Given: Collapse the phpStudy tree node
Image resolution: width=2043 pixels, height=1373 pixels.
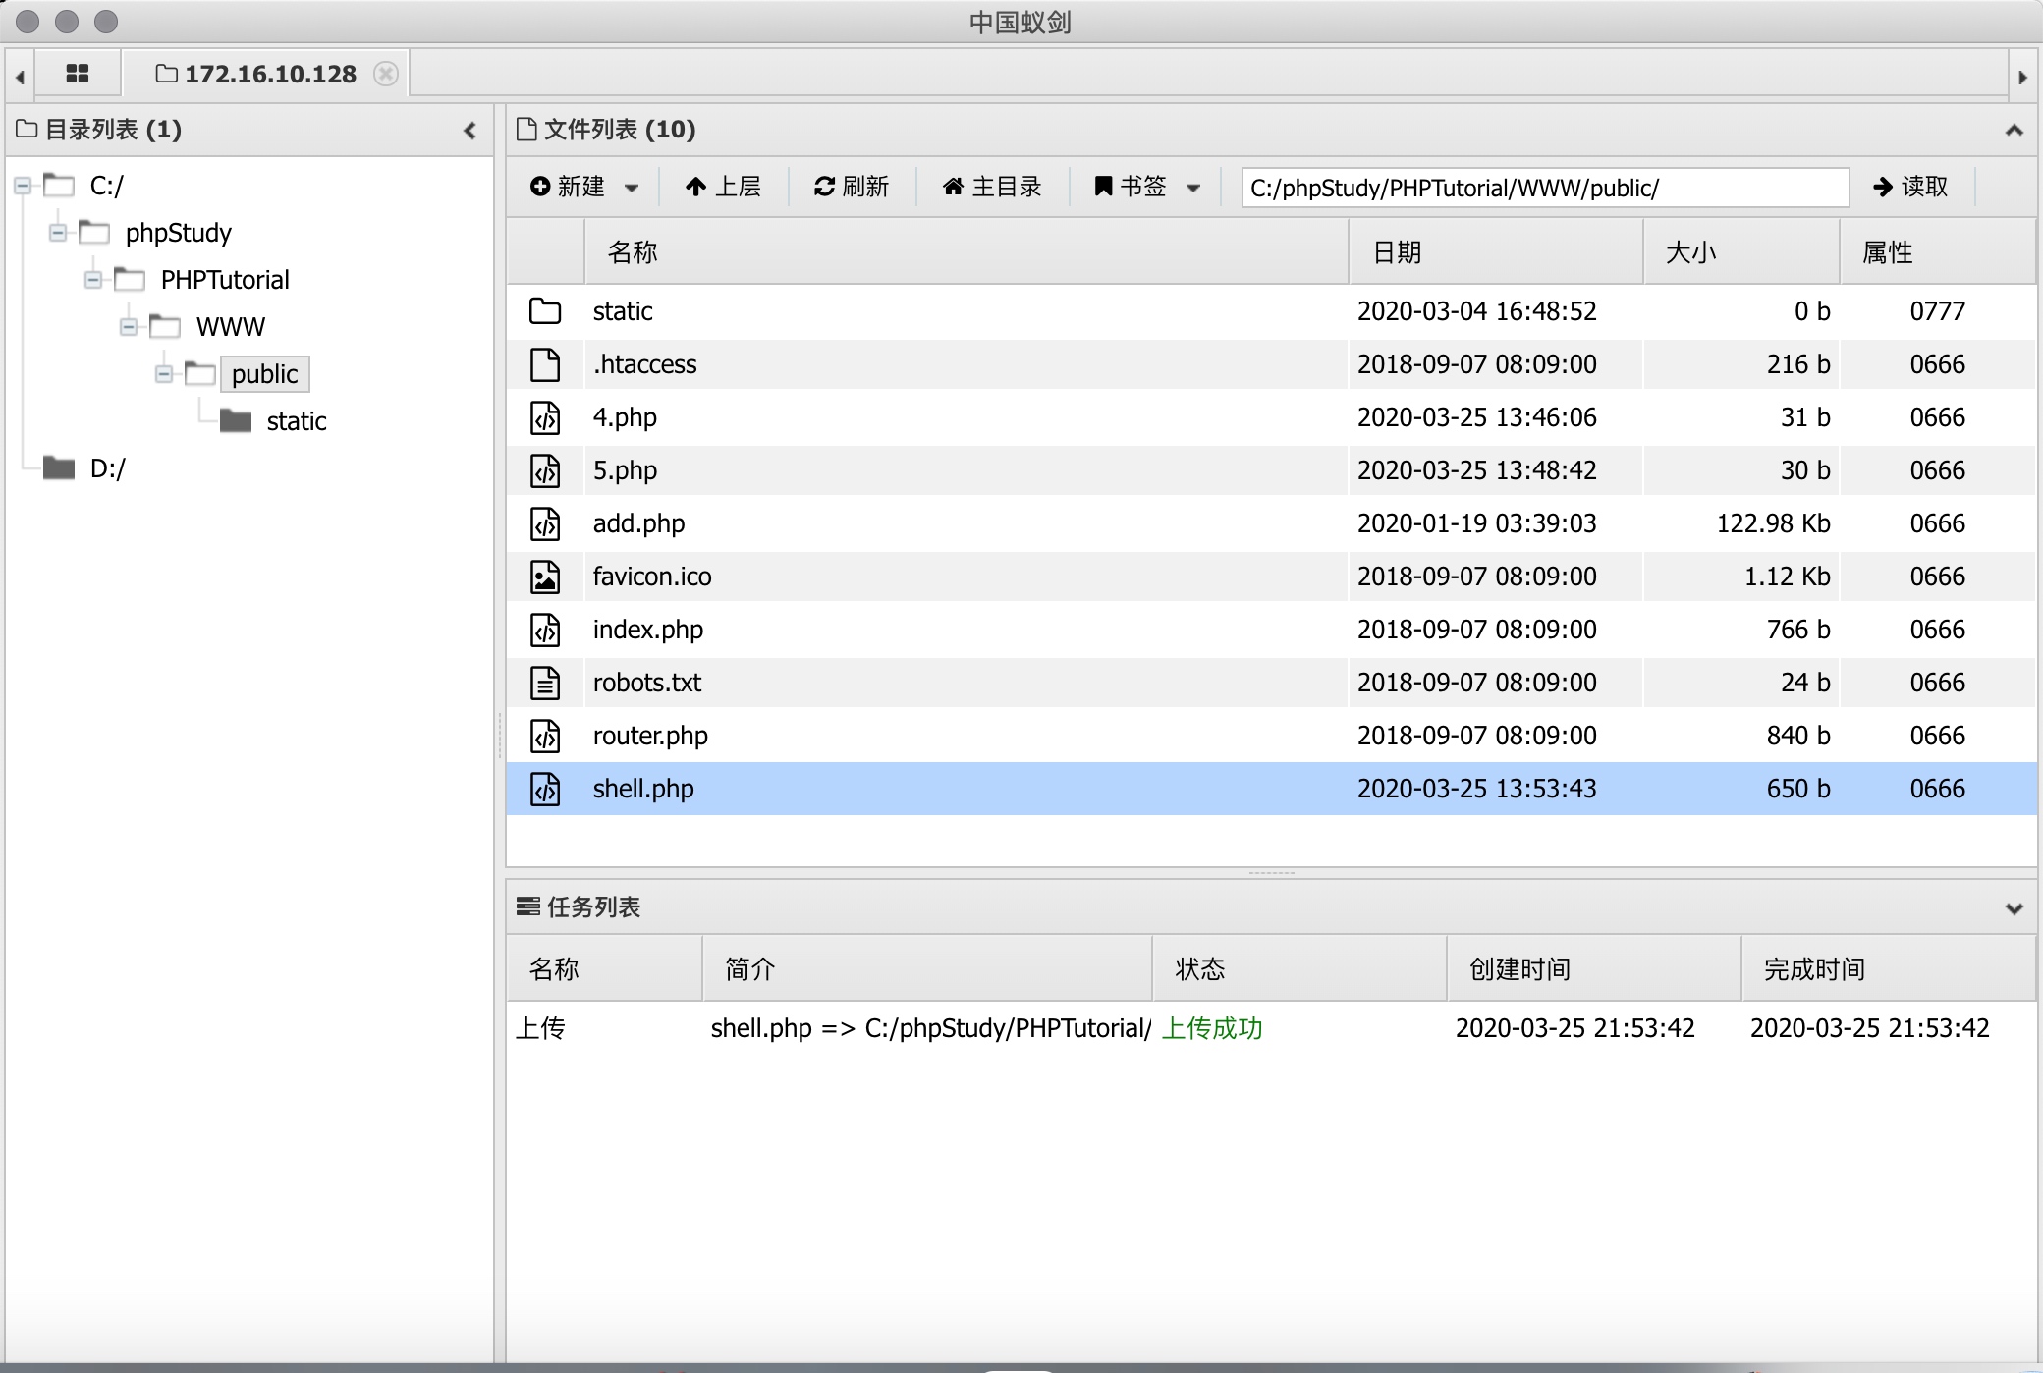Looking at the screenshot, I should pos(58,233).
